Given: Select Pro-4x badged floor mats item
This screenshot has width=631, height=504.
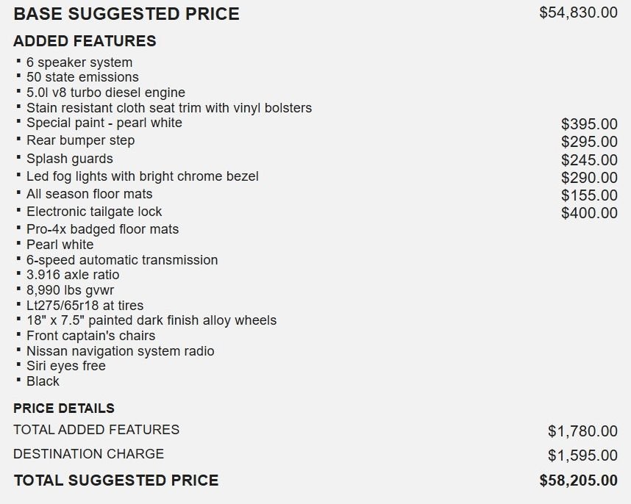Looking at the screenshot, I should (x=103, y=229).
